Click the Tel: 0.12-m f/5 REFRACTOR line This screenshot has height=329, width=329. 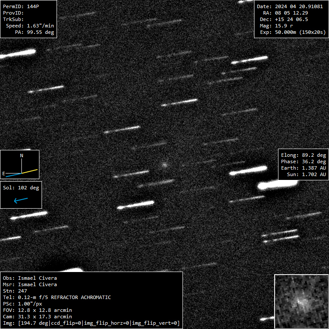(57, 298)
